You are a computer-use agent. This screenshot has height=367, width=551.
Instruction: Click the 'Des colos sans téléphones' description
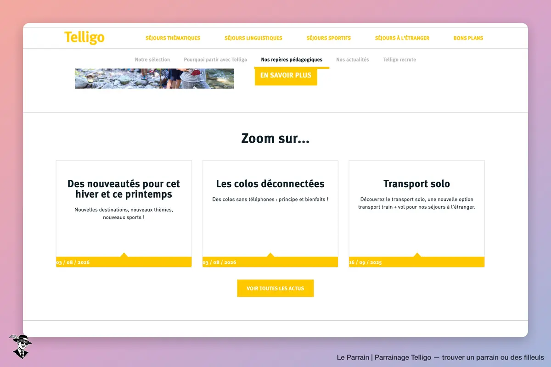(270, 200)
